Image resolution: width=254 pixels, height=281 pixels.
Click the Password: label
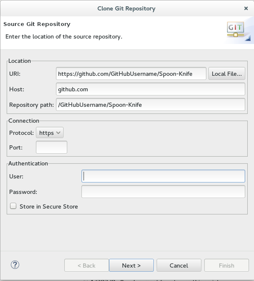pyautogui.click(x=23, y=192)
